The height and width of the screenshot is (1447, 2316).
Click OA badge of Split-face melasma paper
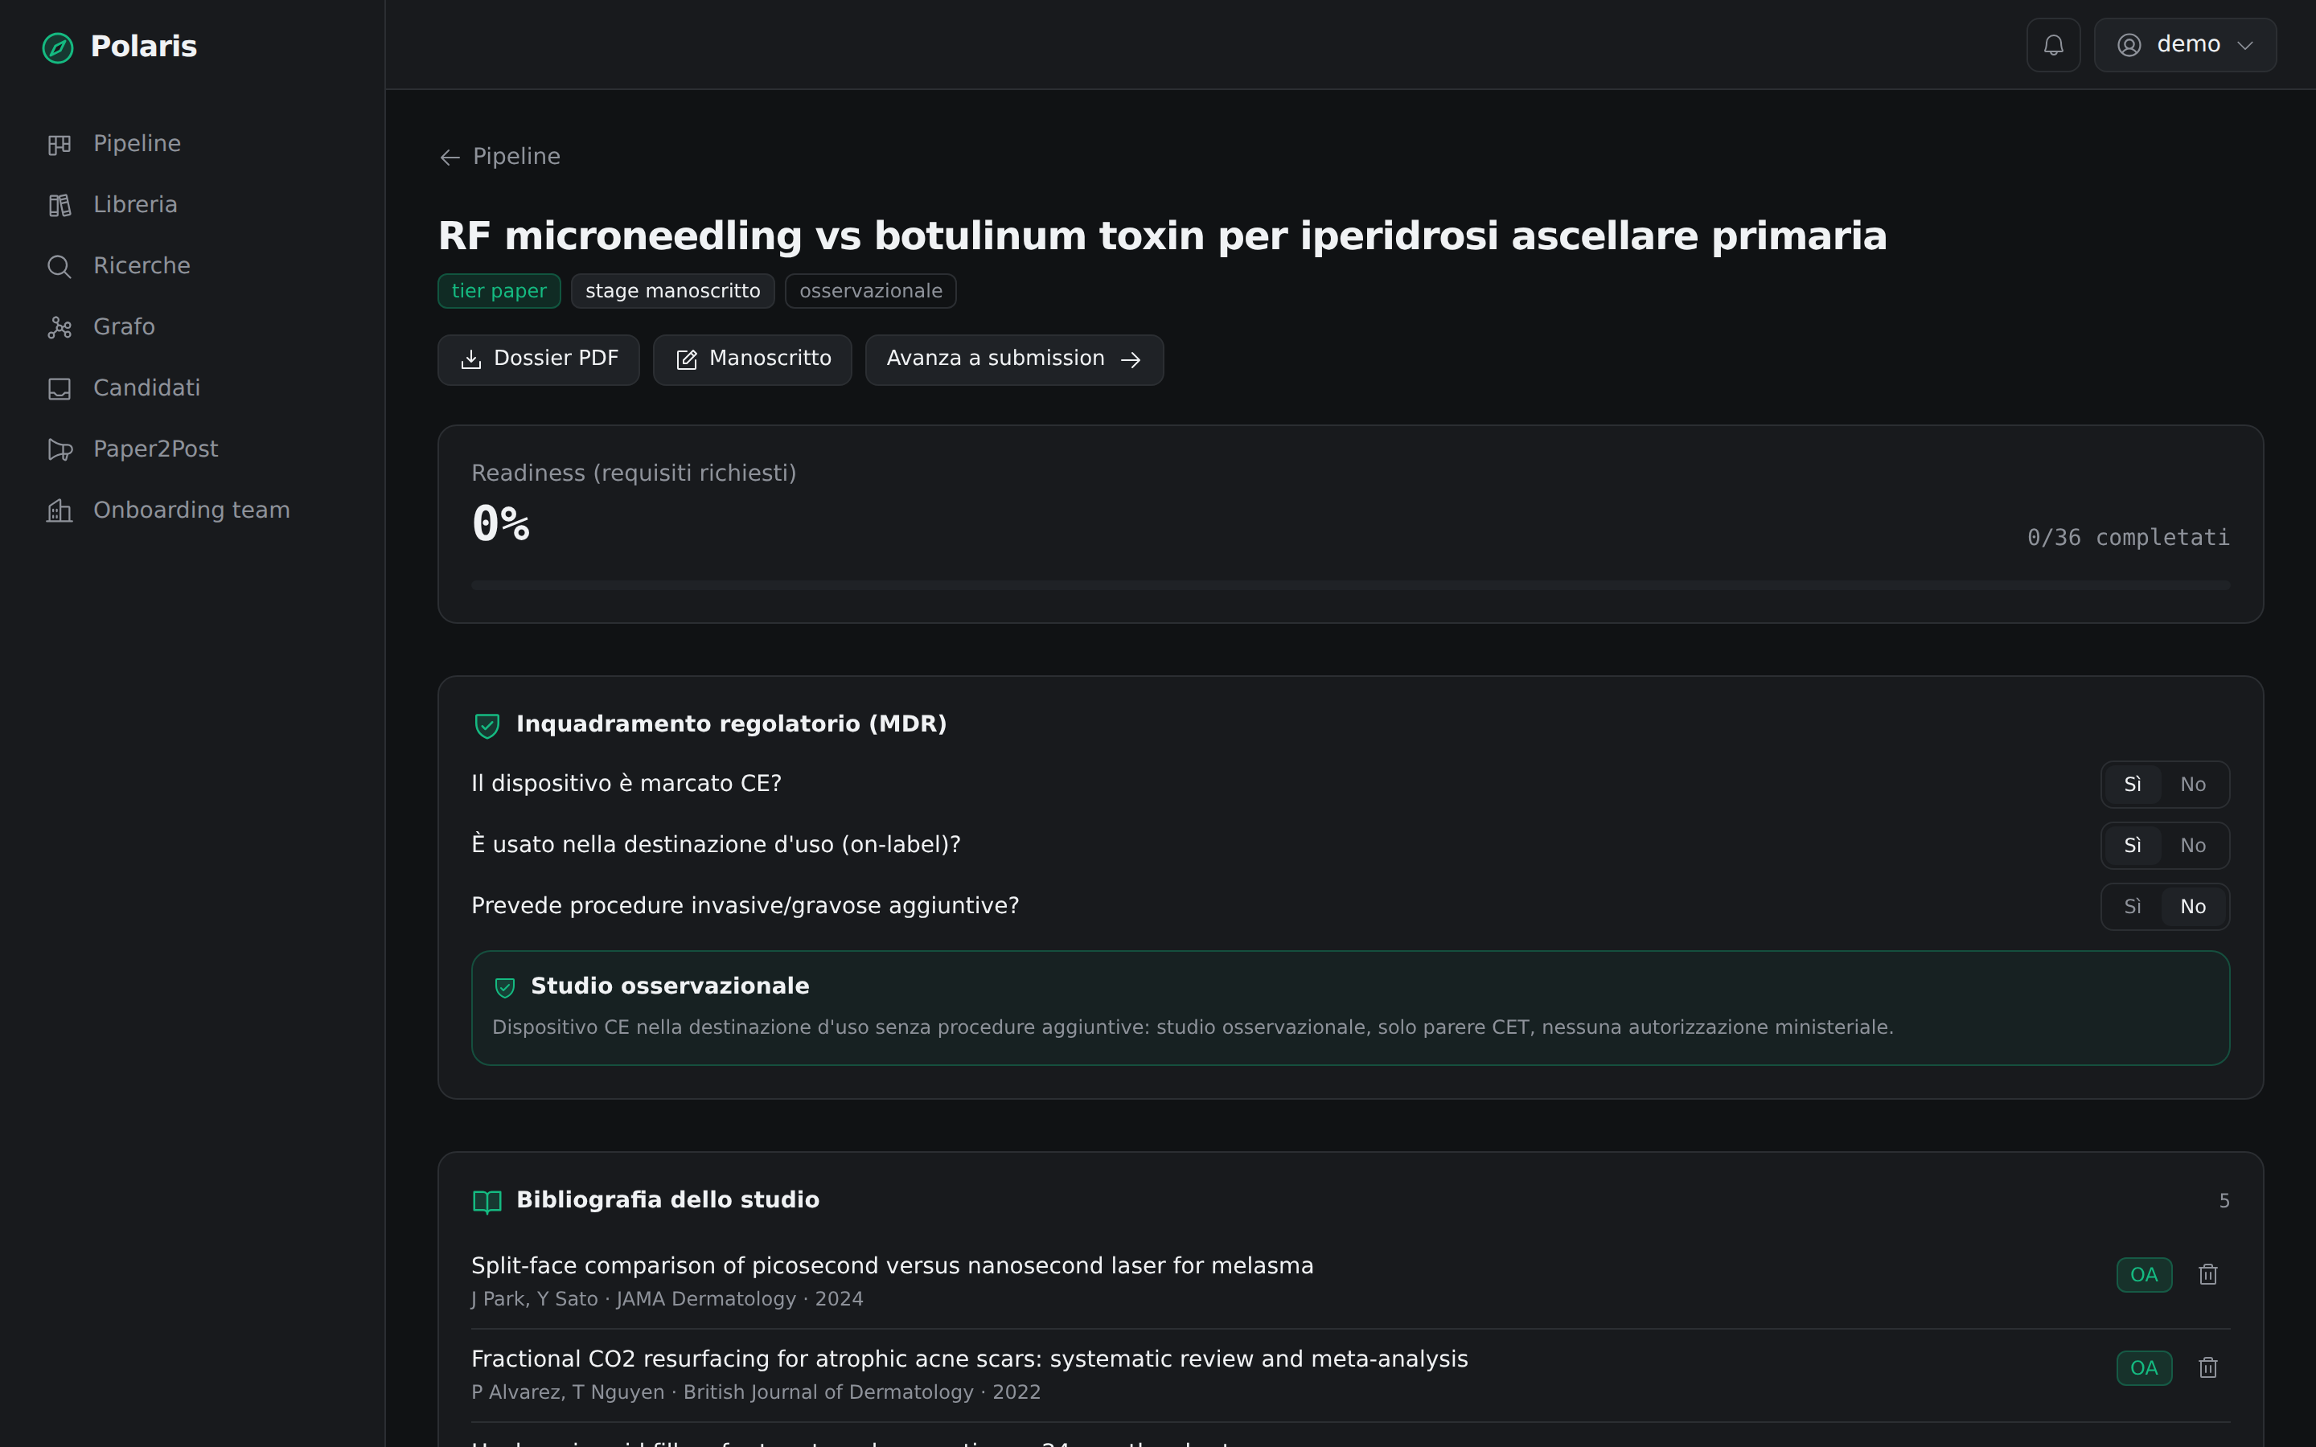pyautogui.click(x=2144, y=1276)
